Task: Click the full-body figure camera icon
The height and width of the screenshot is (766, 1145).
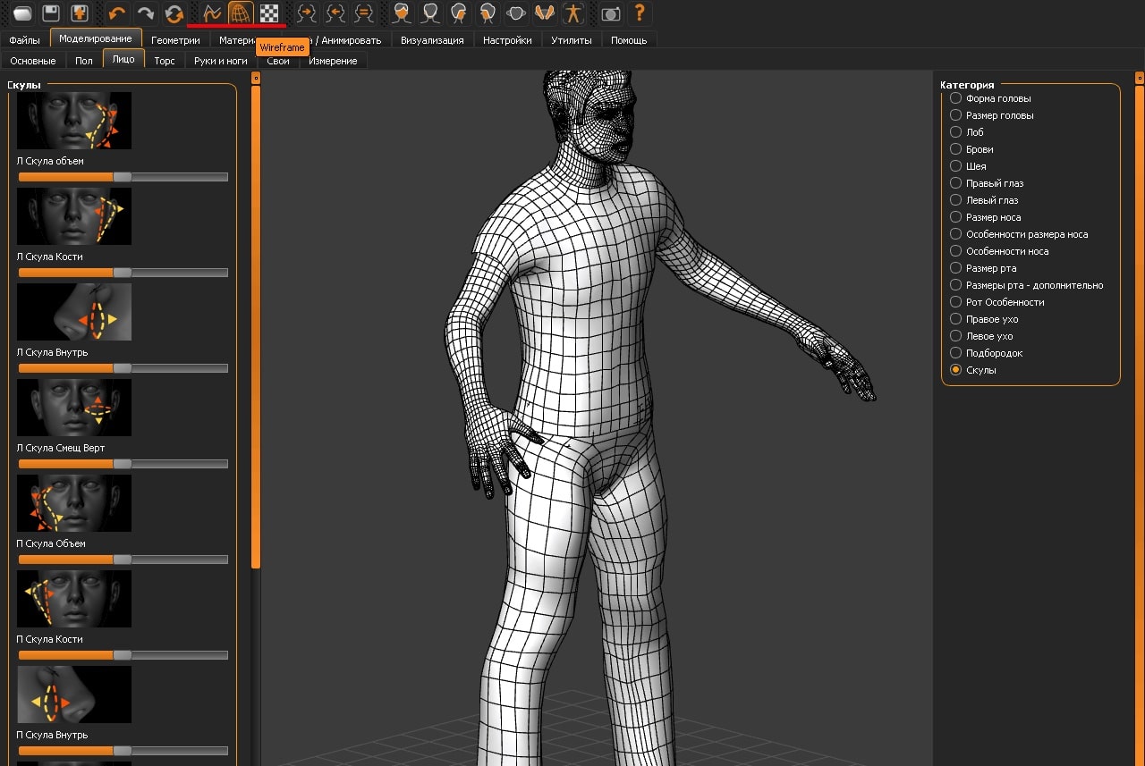Action: coord(572,13)
